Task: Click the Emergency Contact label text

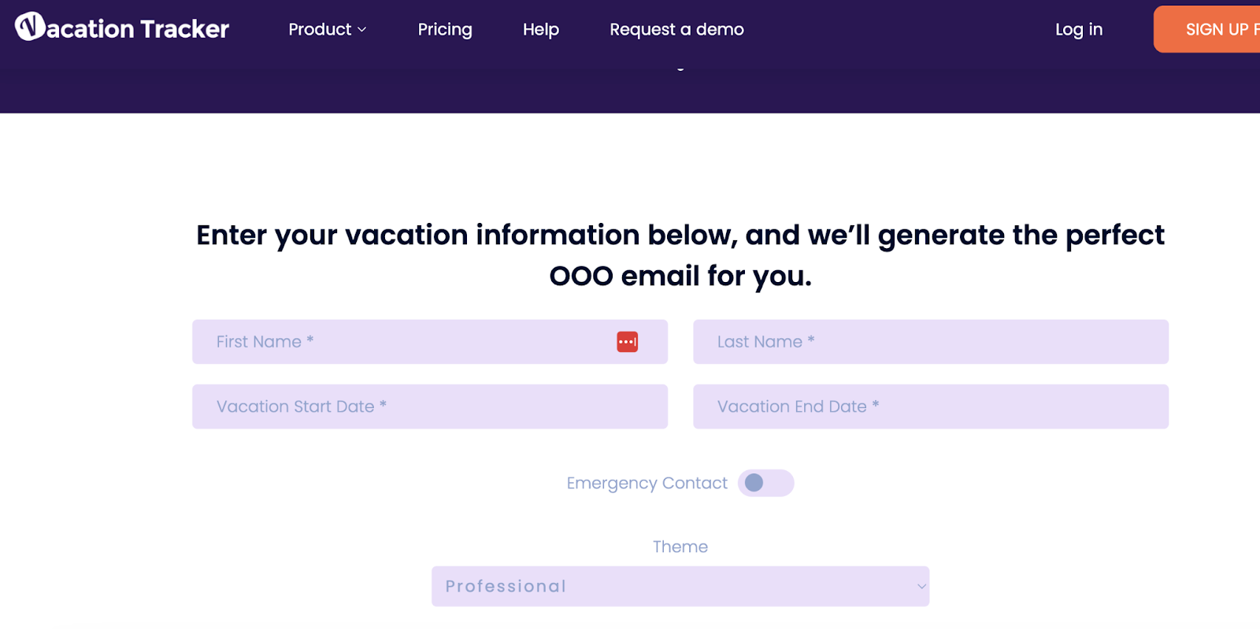Action: [x=646, y=482]
